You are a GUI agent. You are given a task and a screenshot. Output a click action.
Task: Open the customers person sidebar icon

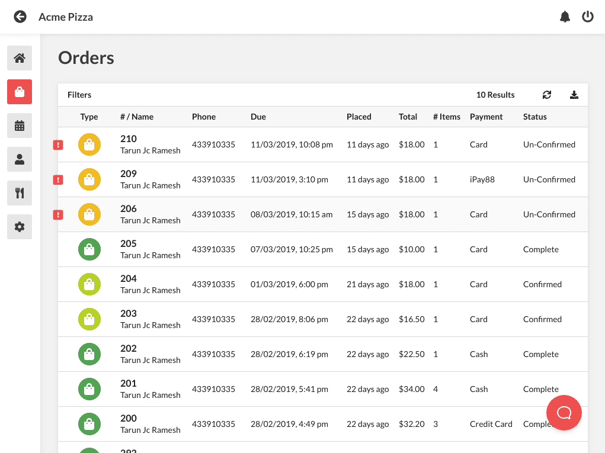[20, 159]
